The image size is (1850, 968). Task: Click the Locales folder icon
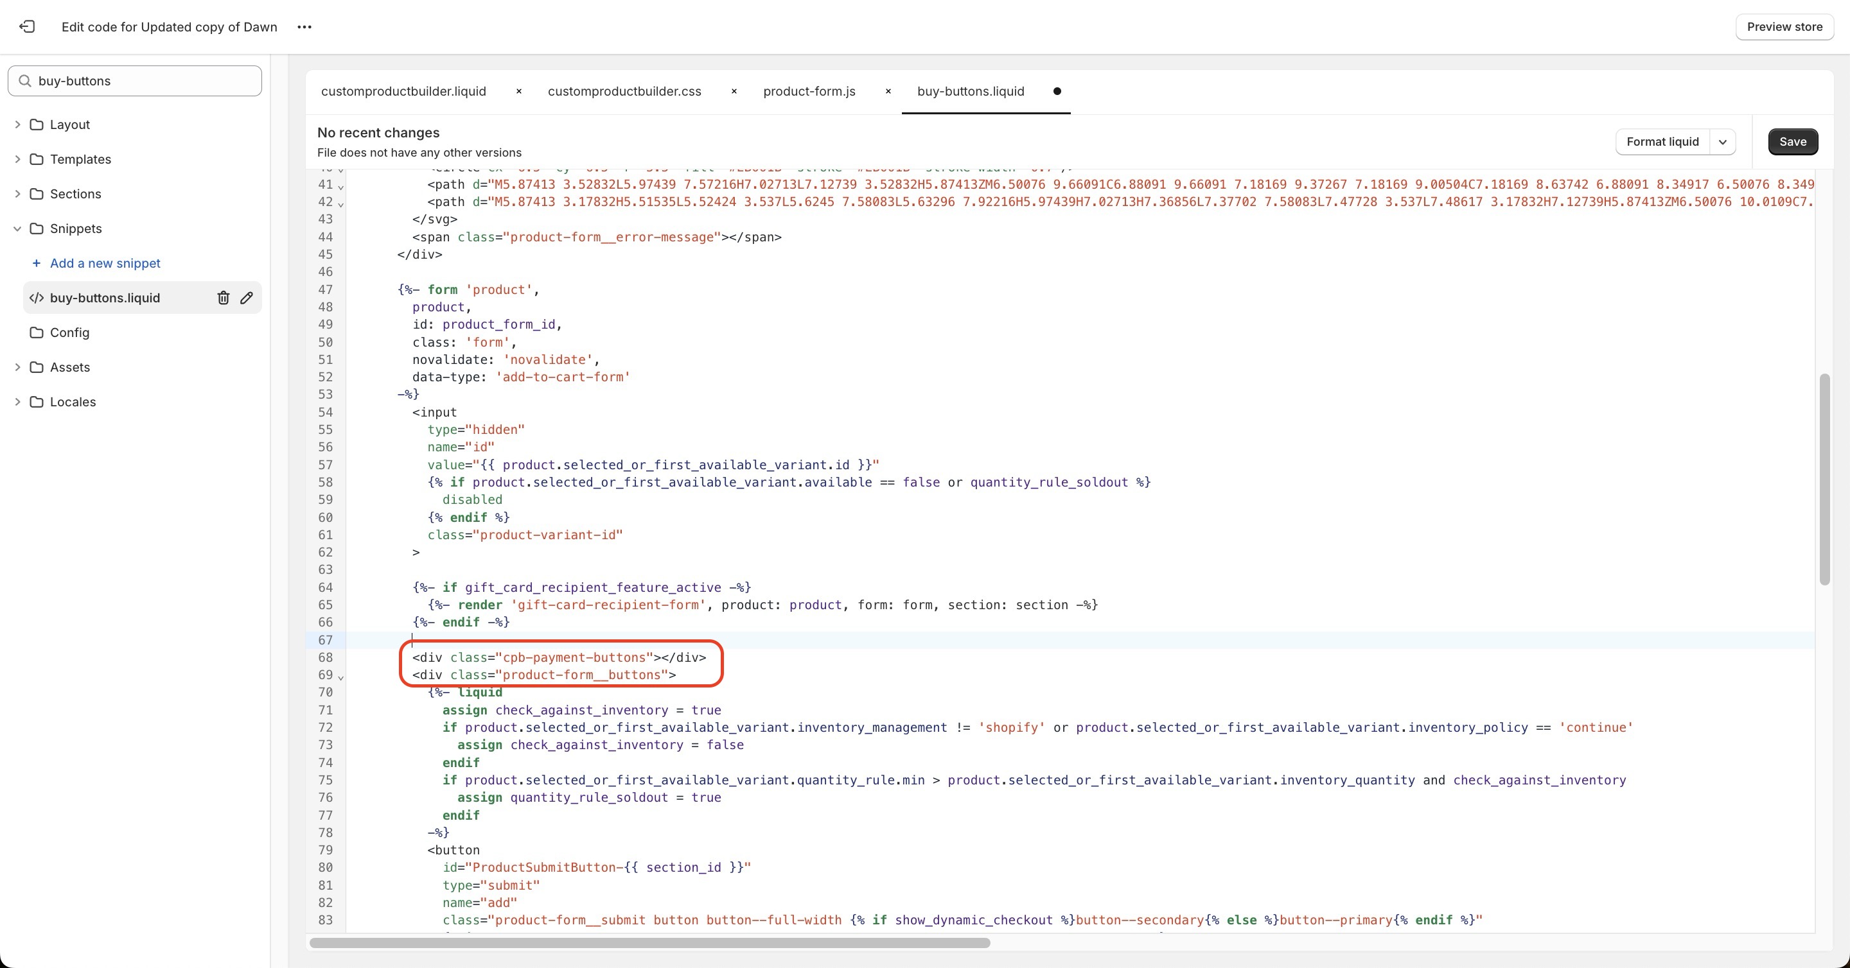pos(37,402)
